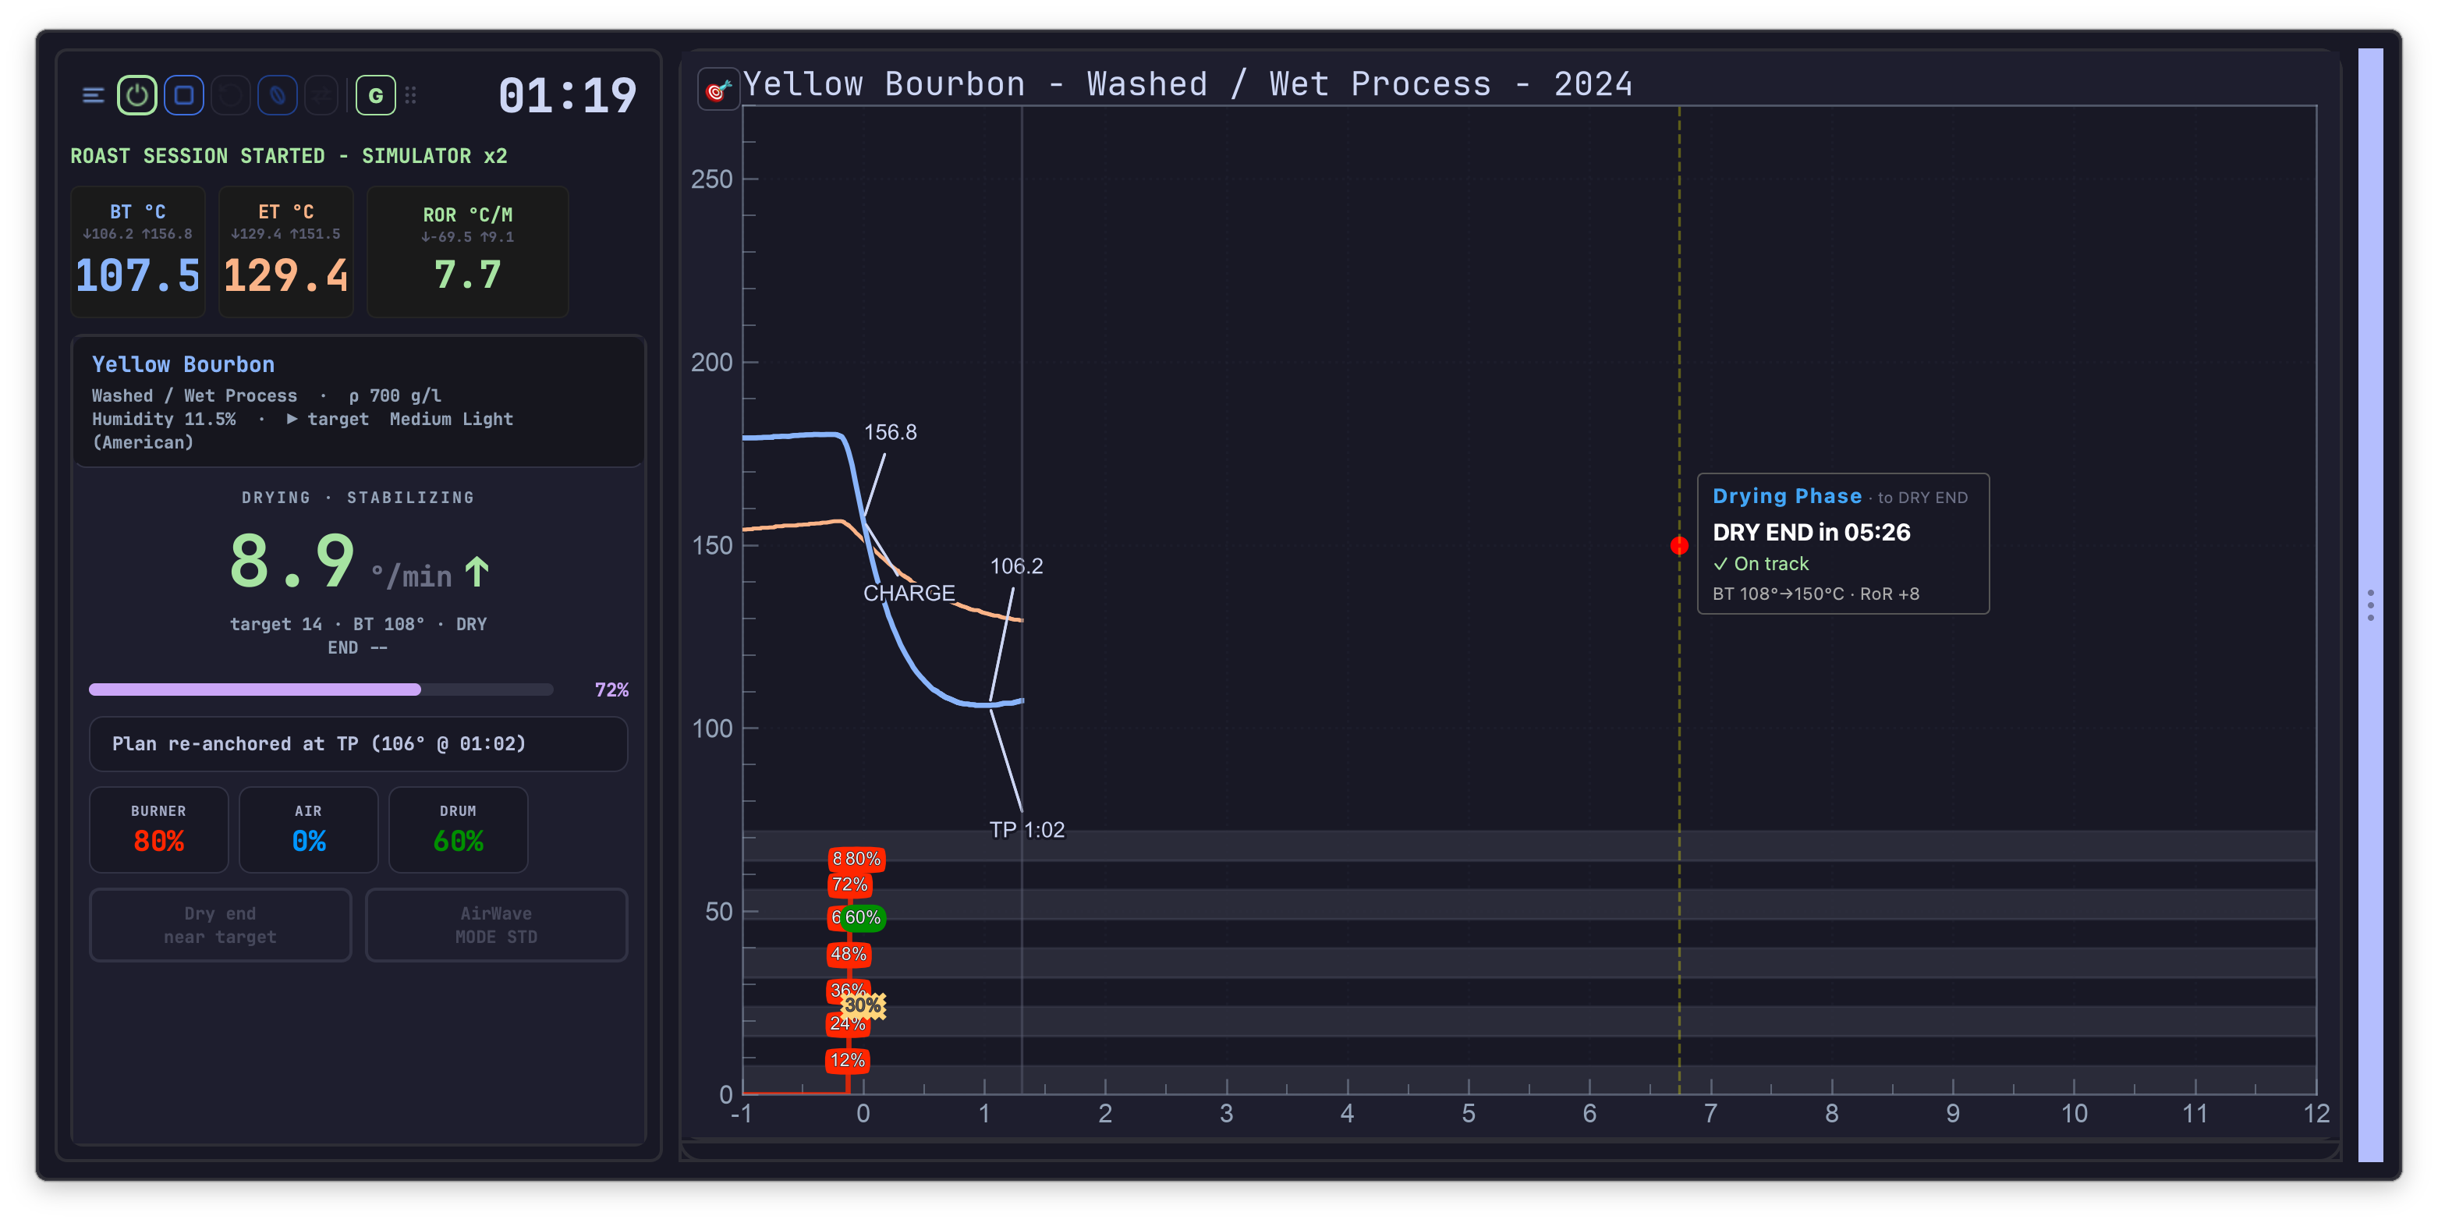This screenshot has width=2438, height=1223.
Task: Click the green power button icon
Action: (x=137, y=96)
